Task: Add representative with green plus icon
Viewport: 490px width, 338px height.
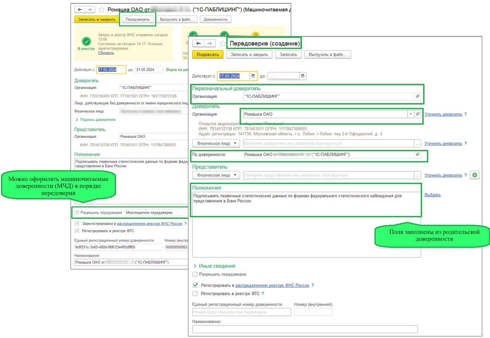Action: [475, 175]
